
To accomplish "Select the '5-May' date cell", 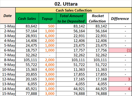I will 8,45.
